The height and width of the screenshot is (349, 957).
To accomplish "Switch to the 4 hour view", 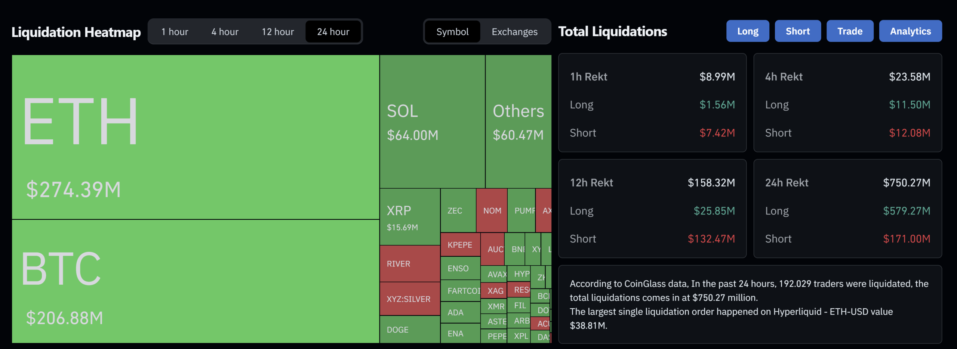I will click(x=225, y=31).
